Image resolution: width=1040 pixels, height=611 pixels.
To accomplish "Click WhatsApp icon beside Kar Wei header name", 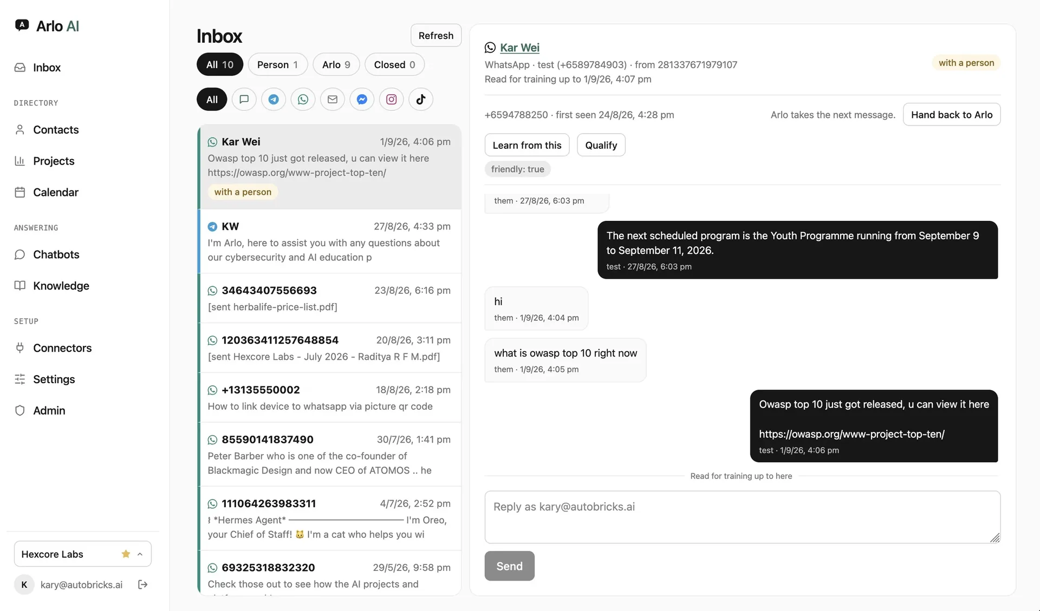I will 490,48.
